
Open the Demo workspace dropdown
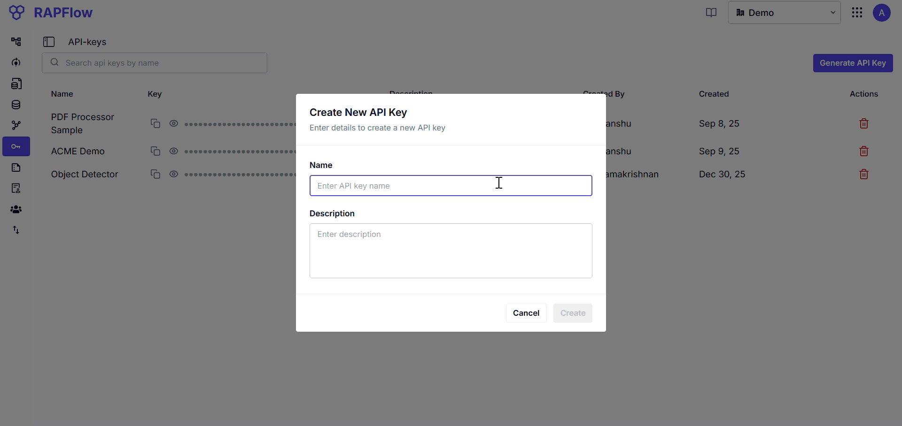(785, 13)
